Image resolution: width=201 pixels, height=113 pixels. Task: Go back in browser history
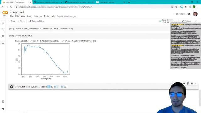[3, 7]
